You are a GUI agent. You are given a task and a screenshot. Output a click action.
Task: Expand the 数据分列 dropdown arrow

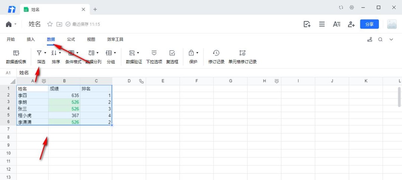[x=98, y=53]
